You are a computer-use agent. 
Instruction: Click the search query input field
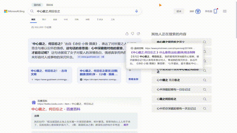85,11
